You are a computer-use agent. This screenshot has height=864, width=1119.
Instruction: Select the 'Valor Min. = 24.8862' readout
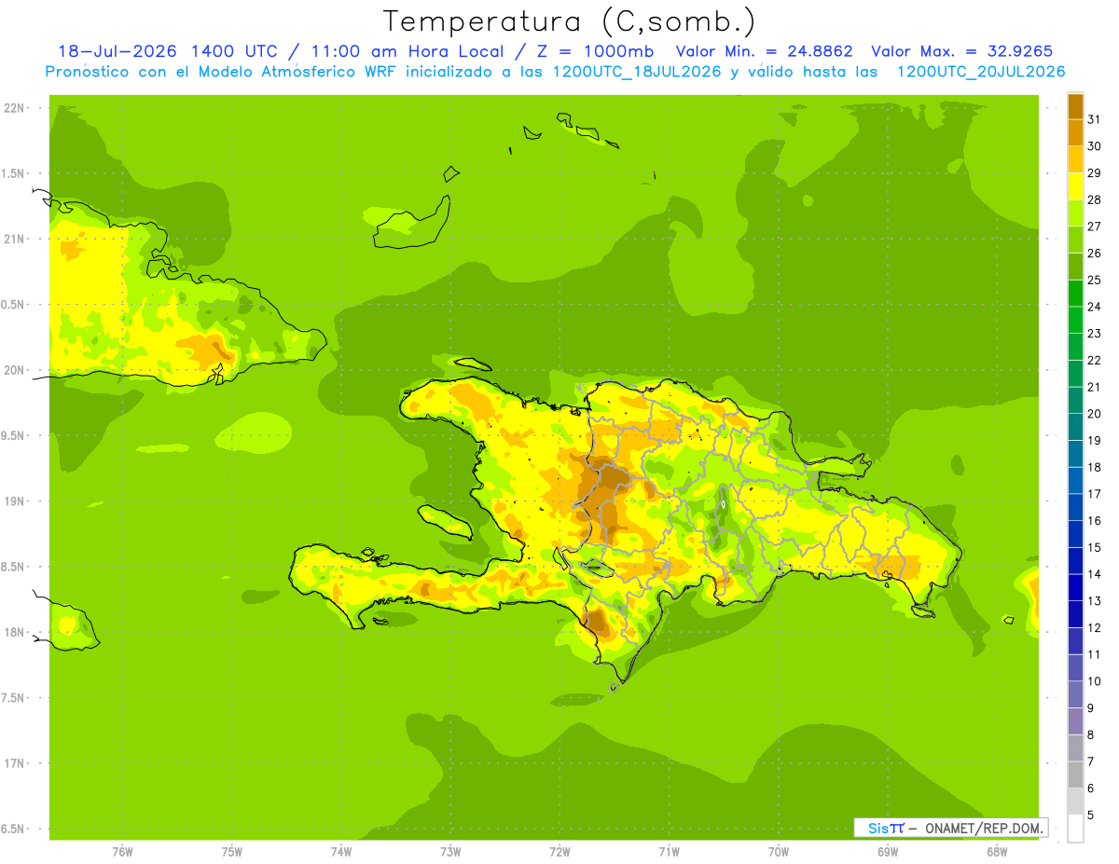pos(765,51)
